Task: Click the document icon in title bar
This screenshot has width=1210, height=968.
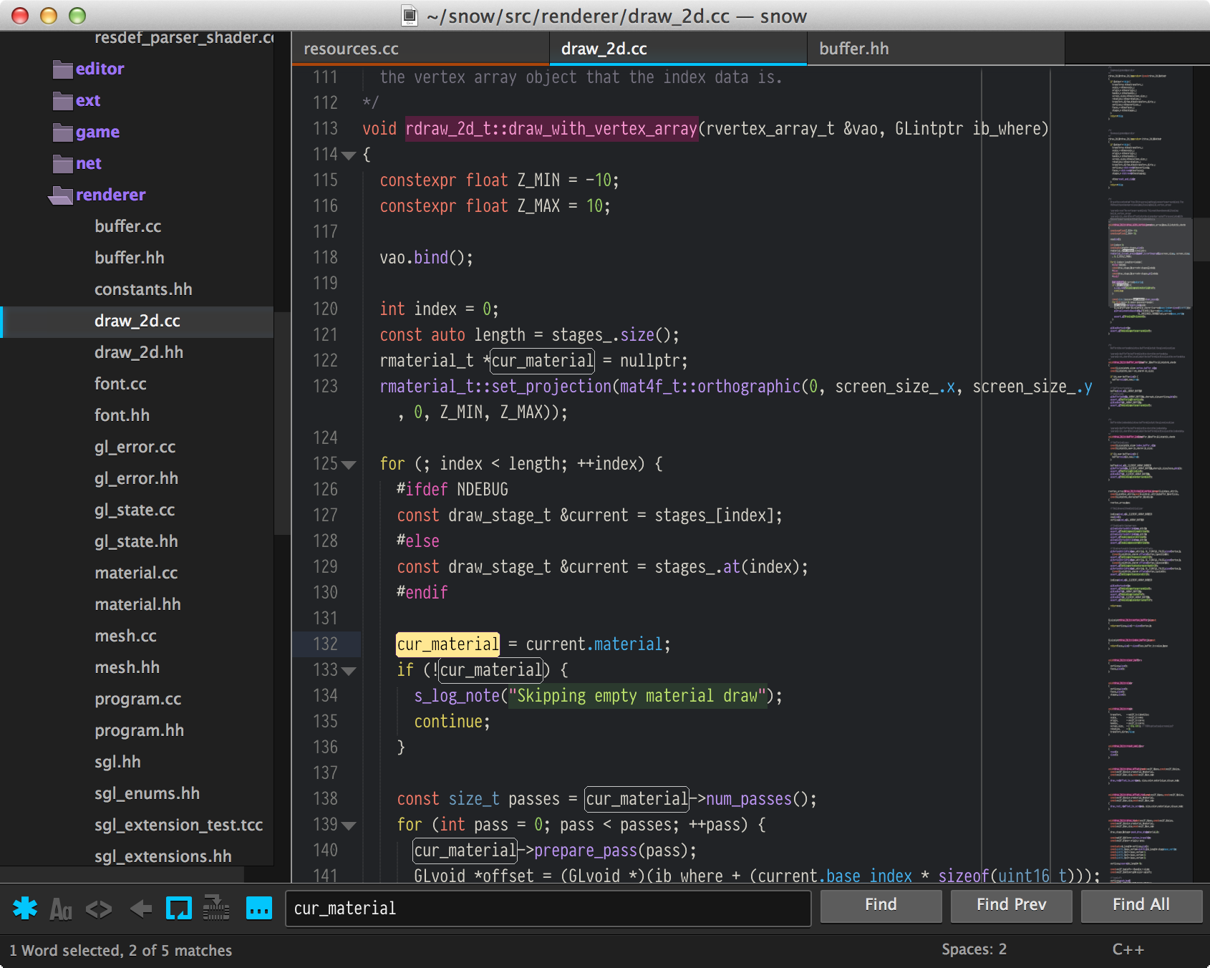Action: pyautogui.click(x=410, y=16)
